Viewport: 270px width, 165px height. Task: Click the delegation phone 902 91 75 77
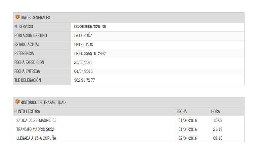[85, 81]
